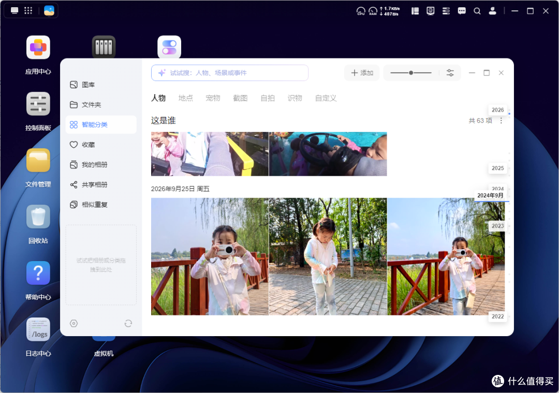Select 共享相册 in the sidebar

click(101, 184)
